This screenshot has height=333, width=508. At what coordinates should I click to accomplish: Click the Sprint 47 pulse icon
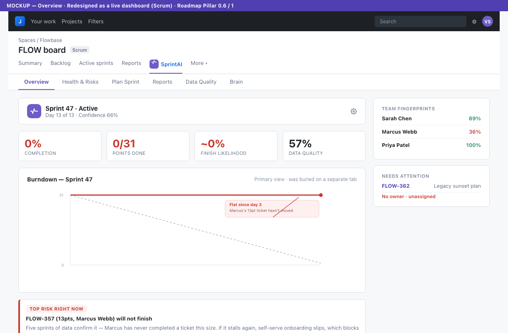pos(34,111)
